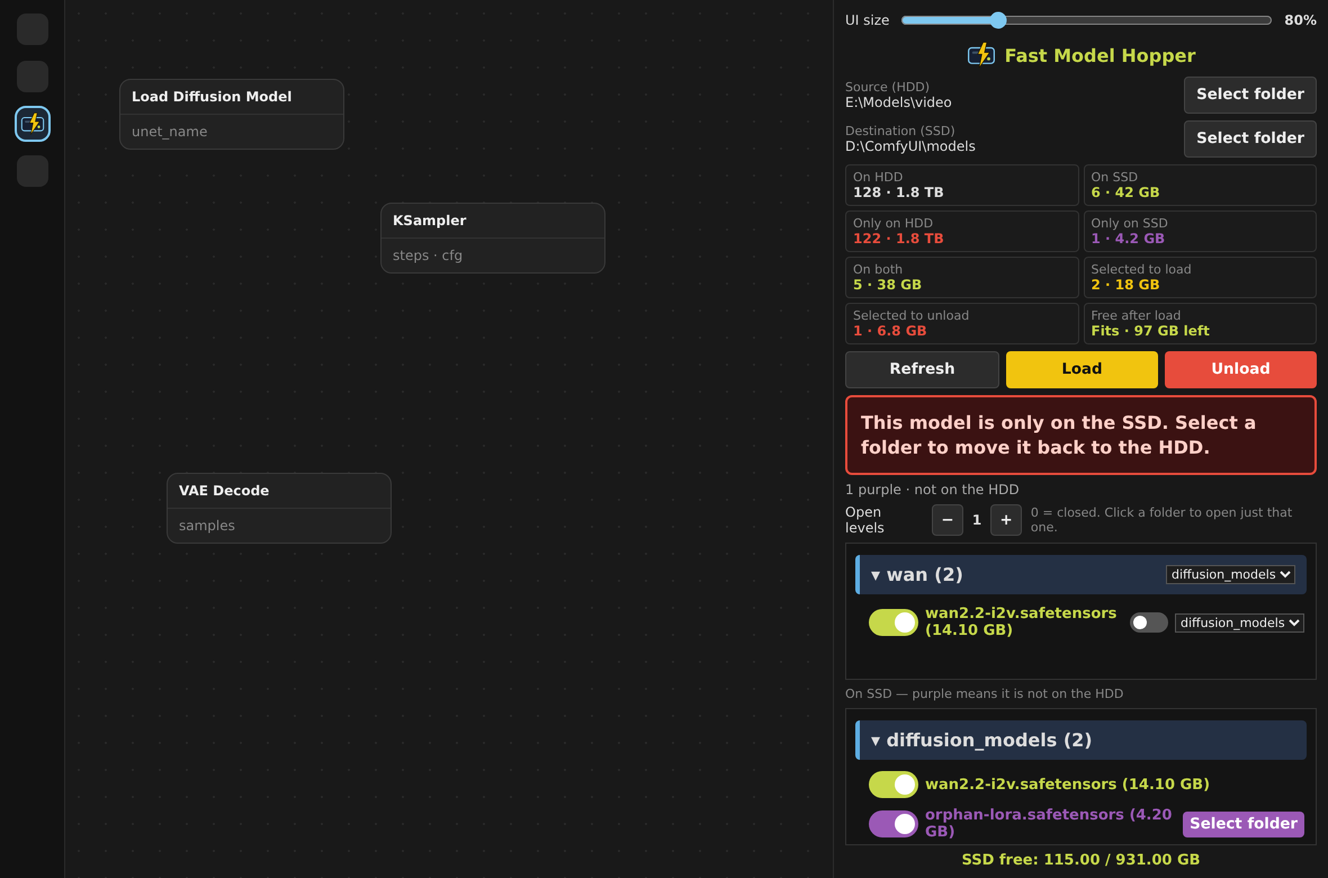1328x878 pixels.
Task: Click the samples field in VAE Decode
Action: [279, 526]
